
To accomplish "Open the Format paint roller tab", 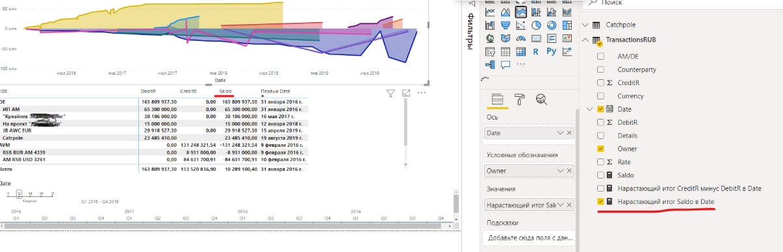I will (x=520, y=99).
